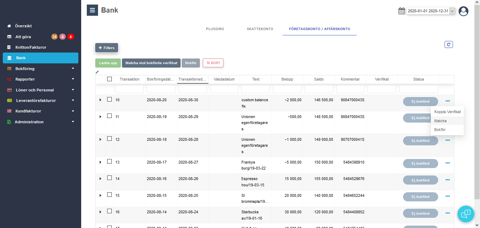This screenshot has height=228, width=480.
Task: Open three-dots menu for transaction 14
Action: coord(447,180)
